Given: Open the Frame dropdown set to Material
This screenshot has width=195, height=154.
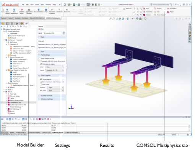Looking at the screenshot, I should tap(55, 70).
